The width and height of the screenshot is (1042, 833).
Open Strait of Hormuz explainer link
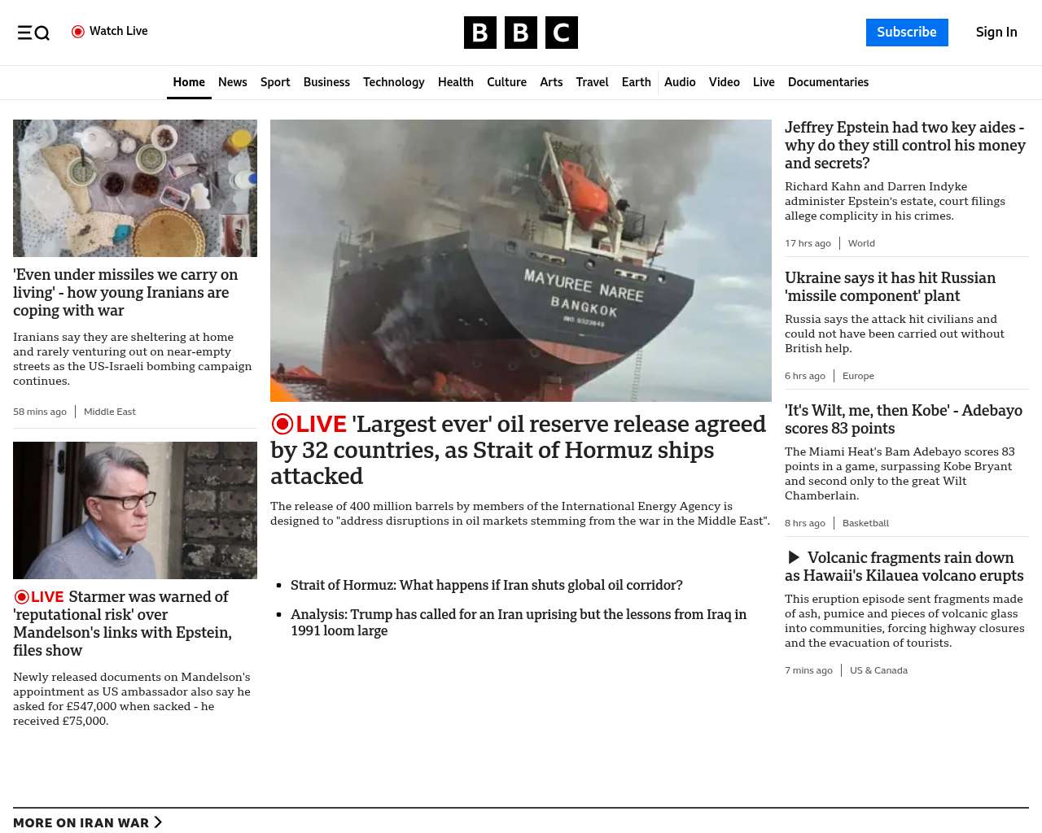pos(486,585)
